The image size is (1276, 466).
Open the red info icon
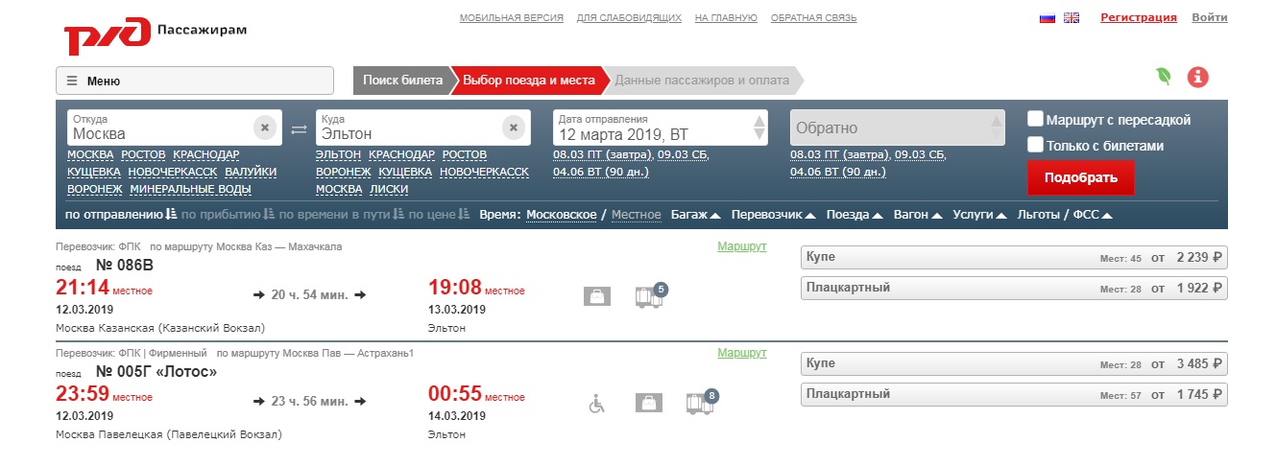(1197, 78)
